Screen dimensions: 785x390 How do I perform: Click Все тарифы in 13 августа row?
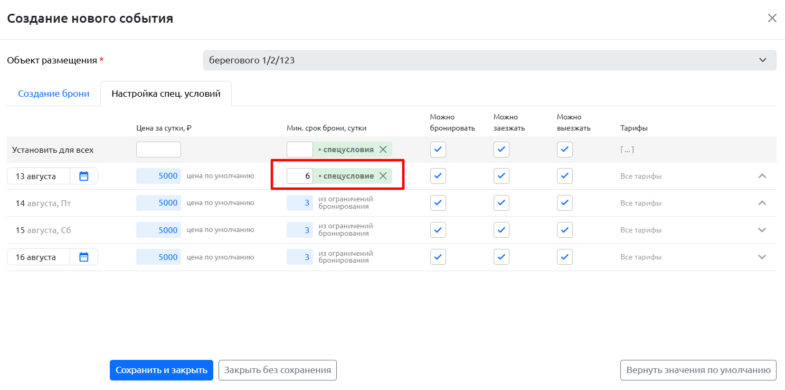pyautogui.click(x=641, y=176)
